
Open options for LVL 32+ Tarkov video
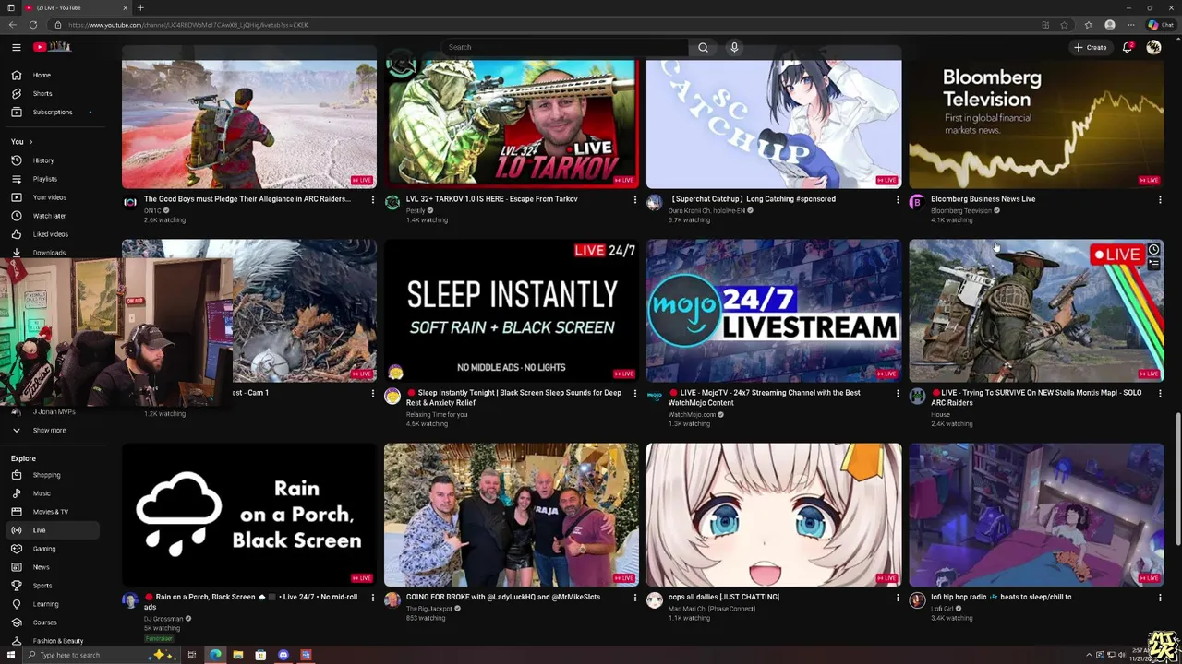click(x=635, y=199)
